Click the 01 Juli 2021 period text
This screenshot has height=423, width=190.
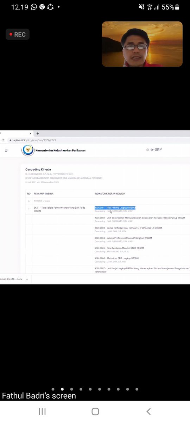coord(42,182)
